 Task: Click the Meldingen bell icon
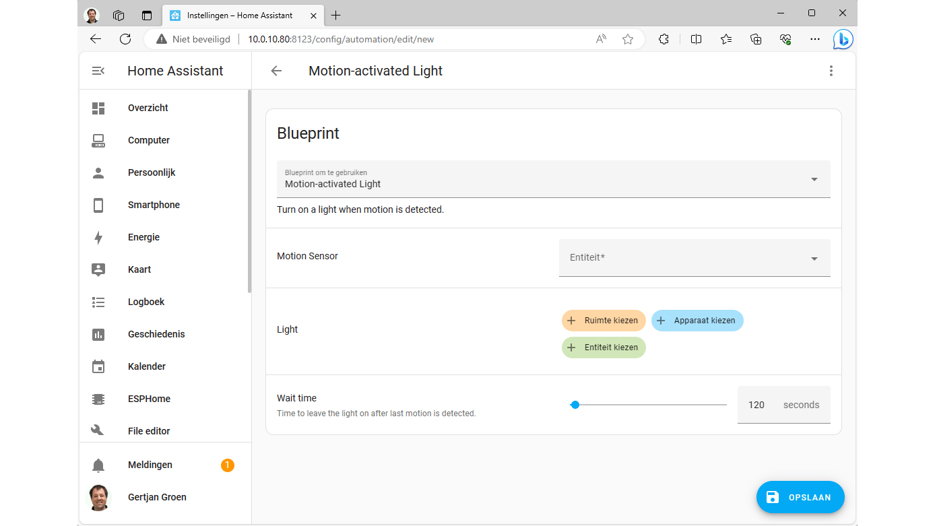click(98, 465)
